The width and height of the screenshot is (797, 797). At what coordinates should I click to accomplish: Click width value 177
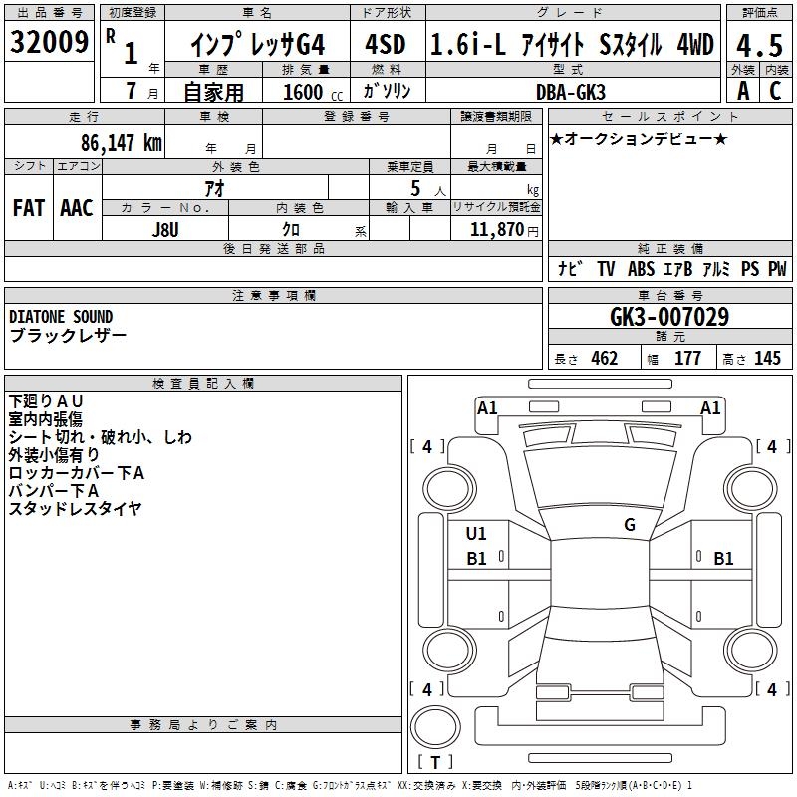coord(687,359)
